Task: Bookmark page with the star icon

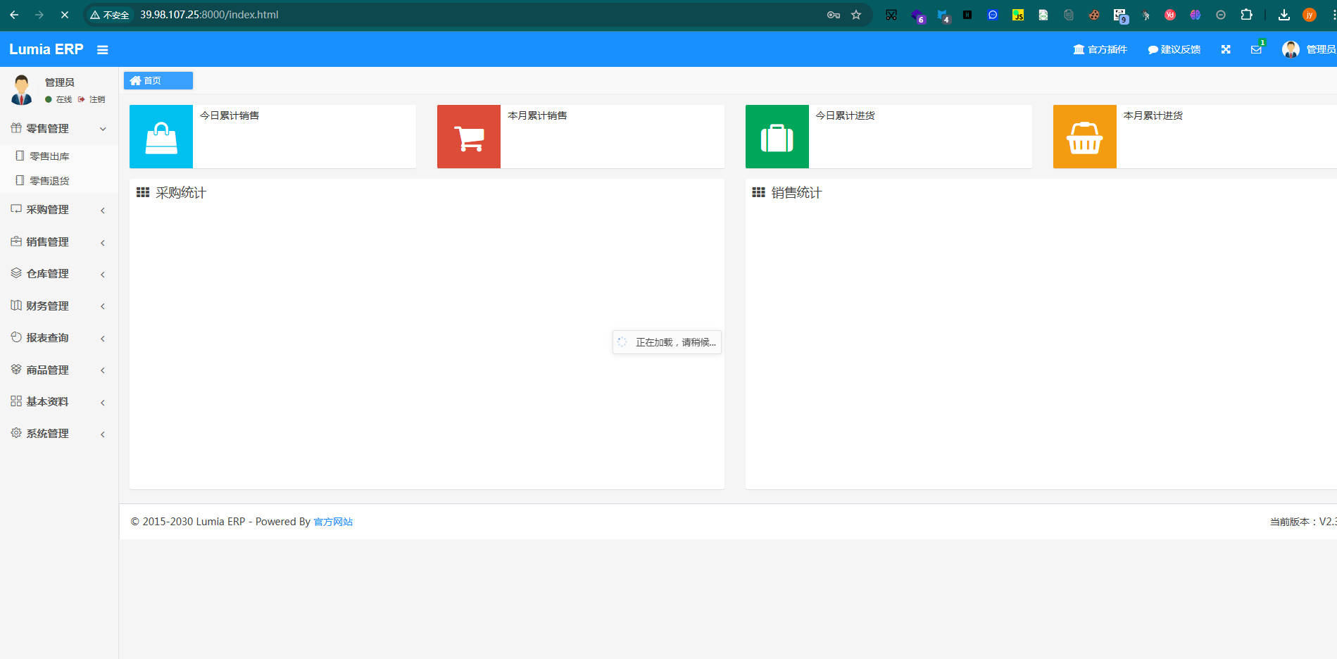Action: pos(856,15)
